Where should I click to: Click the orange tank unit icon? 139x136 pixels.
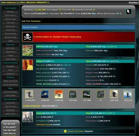[59, 94]
